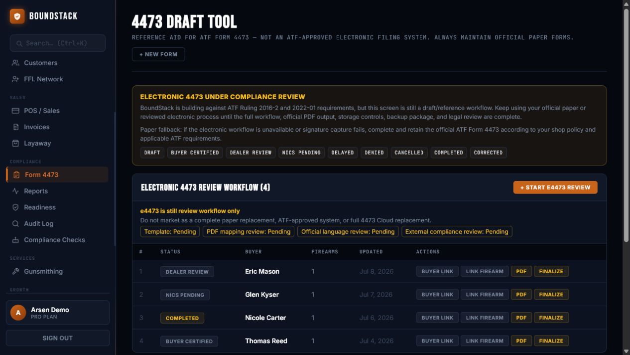Viewport: 630px width, 355px height.
Task: Open PDF for Eric Mason
Action: click(x=521, y=272)
